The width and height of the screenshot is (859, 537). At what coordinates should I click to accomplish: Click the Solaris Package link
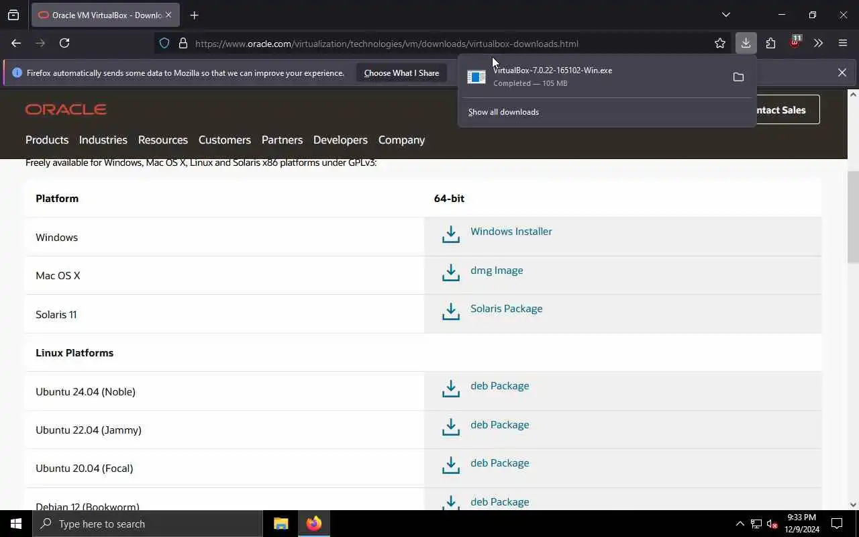tap(507, 309)
